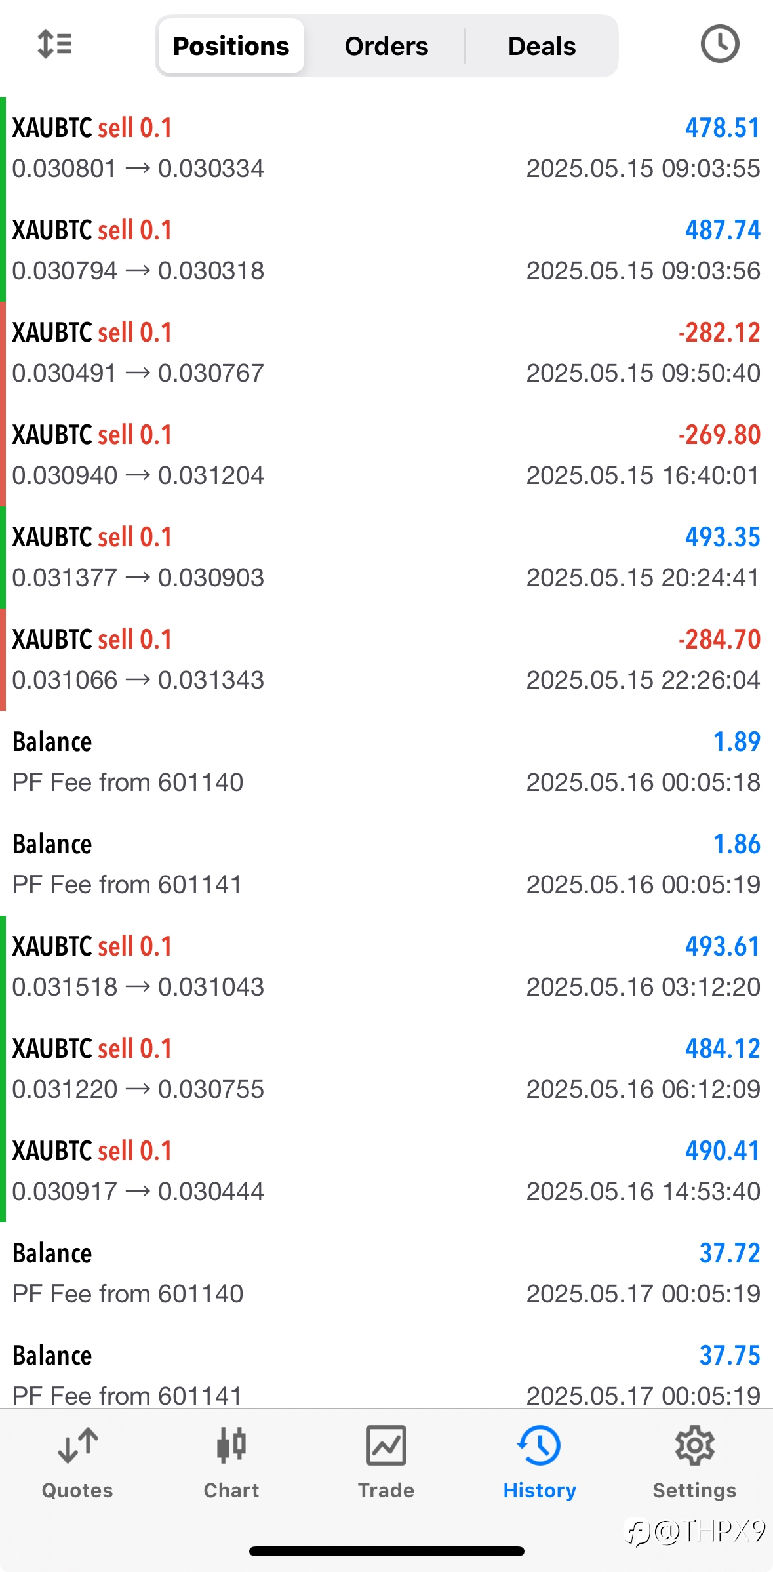Open the clock date-range filter icon
Image resolution: width=773 pixels, height=1572 pixels.
720,45
